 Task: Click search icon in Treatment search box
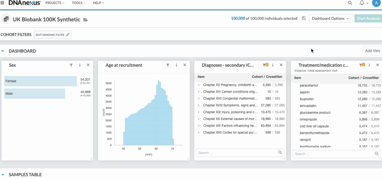coord(377,154)
